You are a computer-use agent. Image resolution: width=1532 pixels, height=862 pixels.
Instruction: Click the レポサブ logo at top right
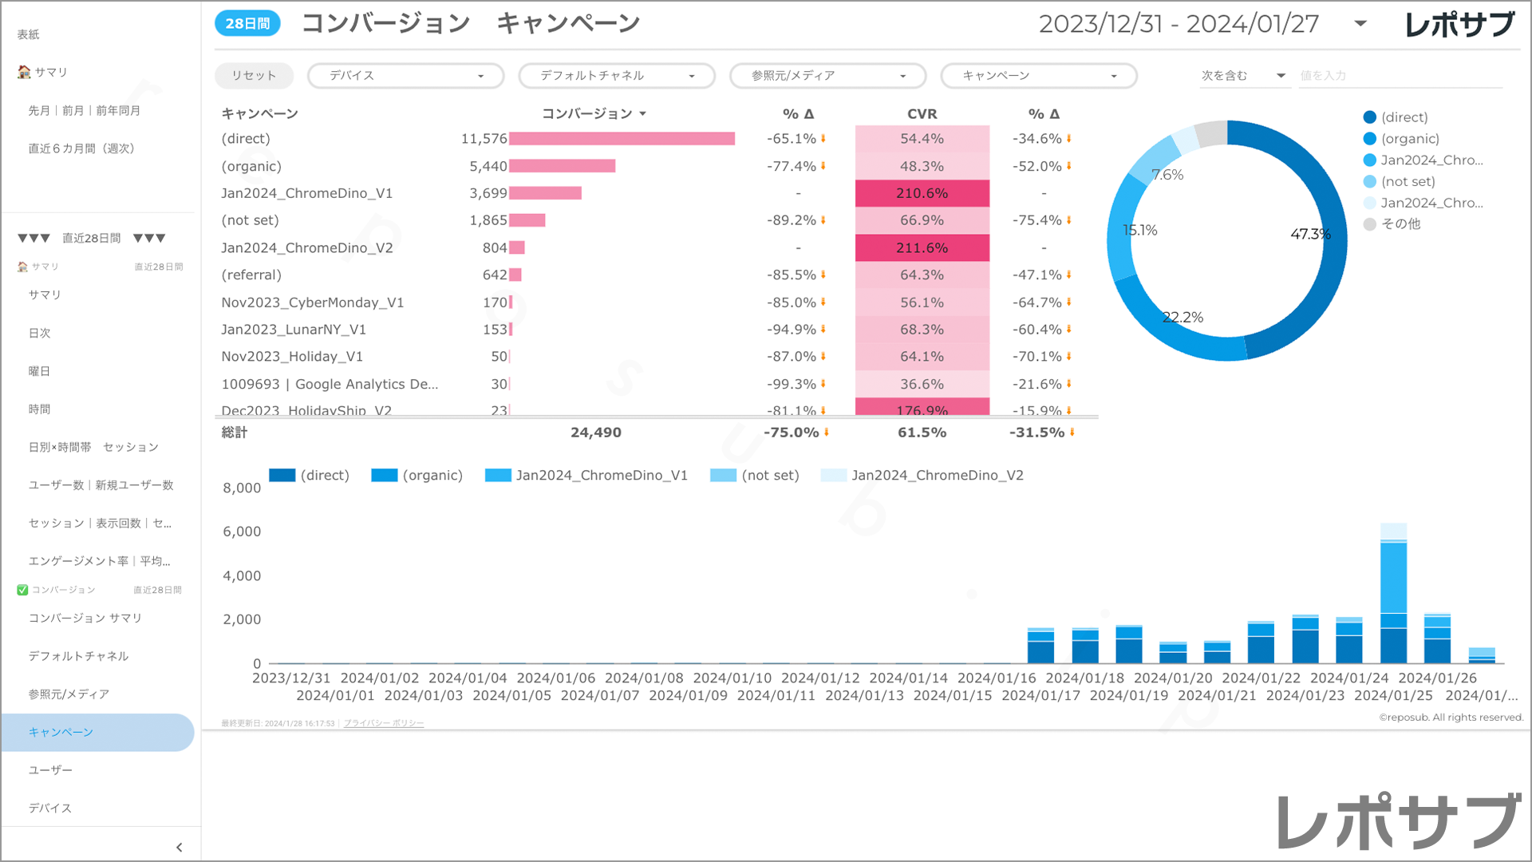tap(1459, 25)
